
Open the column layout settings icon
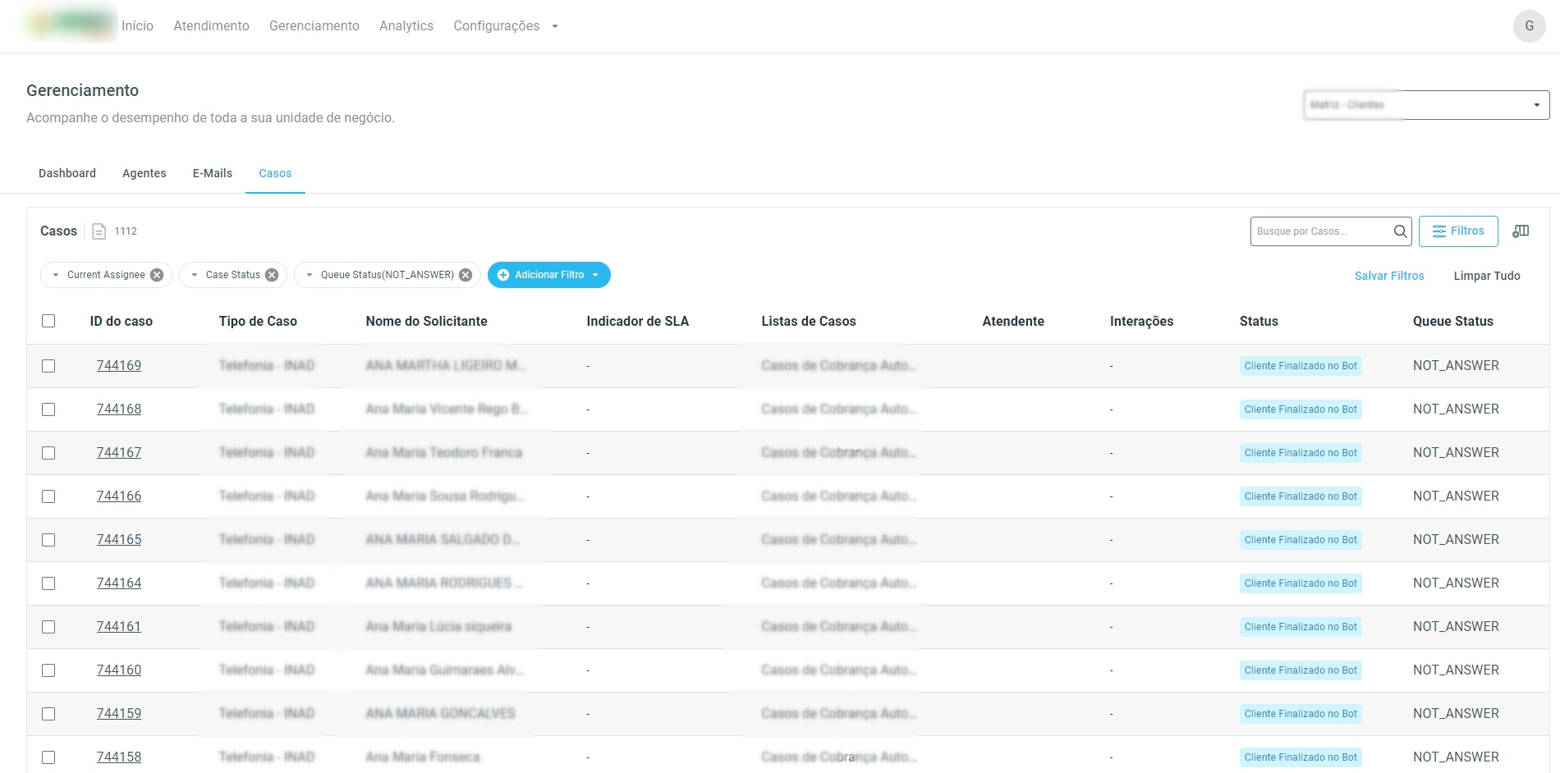[x=1521, y=231]
